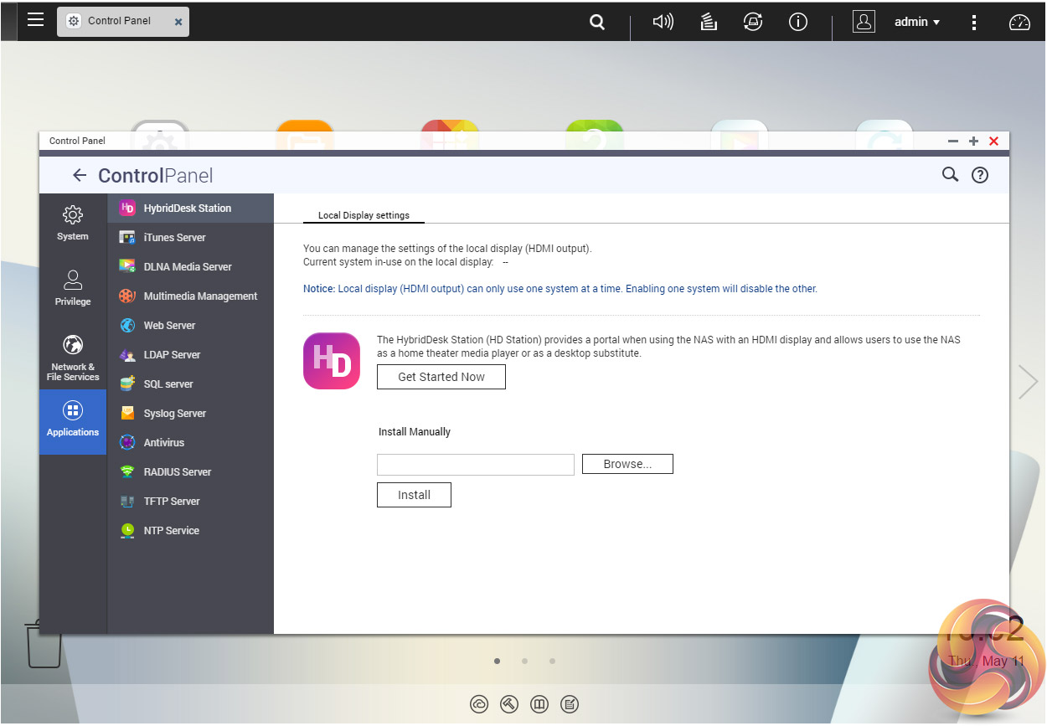Go to next desktop page arrow
Image resolution: width=1047 pixels, height=726 pixels.
coord(1028,382)
